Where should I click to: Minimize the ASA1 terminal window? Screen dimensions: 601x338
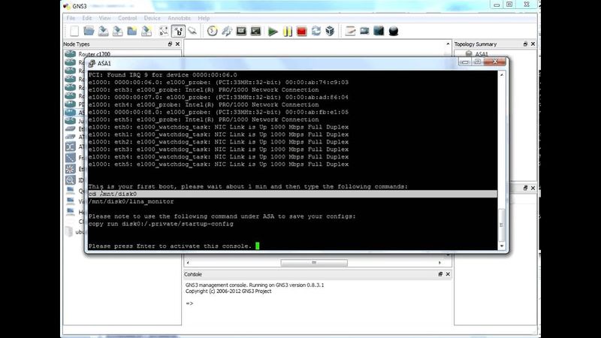click(x=465, y=62)
